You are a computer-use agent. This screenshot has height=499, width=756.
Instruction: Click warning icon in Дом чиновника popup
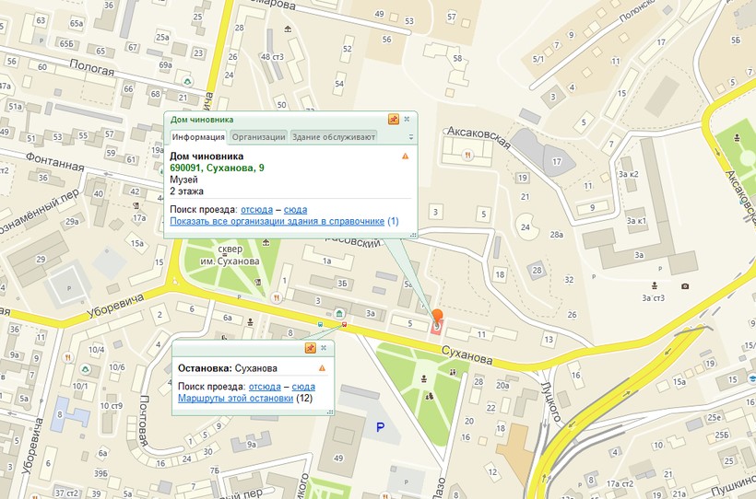coord(405,157)
